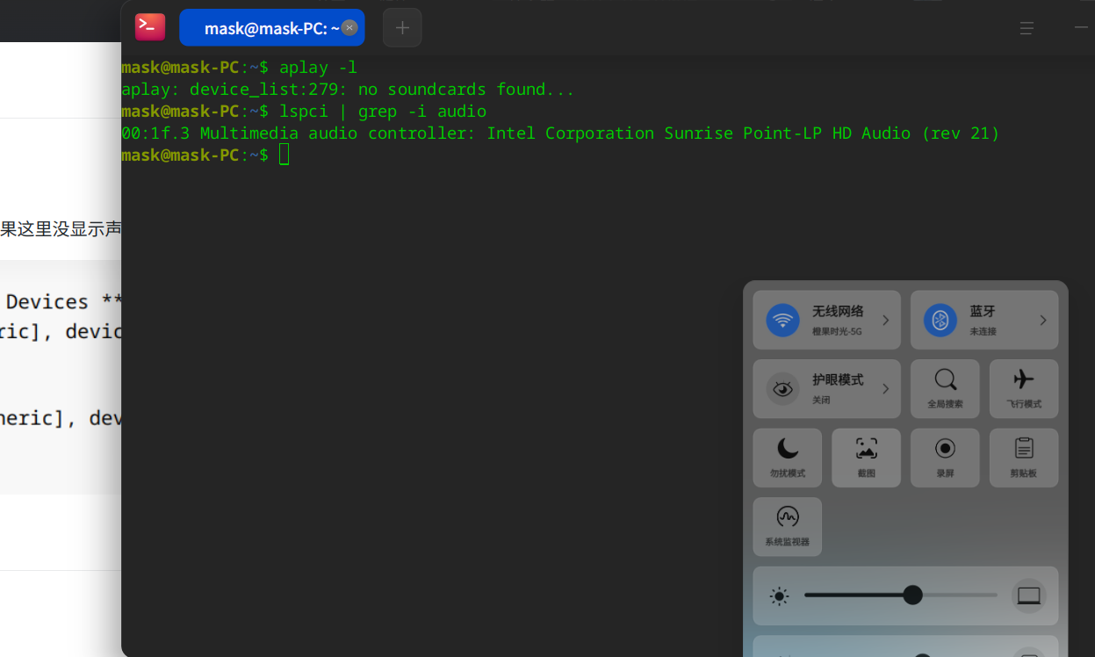Open display settings via laptop icon
1095x657 pixels.
[1029, 596]
